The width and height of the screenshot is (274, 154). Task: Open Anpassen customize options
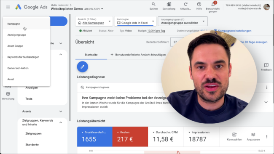point(253,137)
